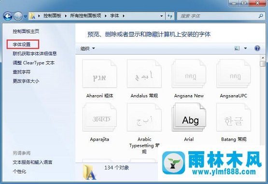Click the search magnifier icon
This screenshot has width=268, height=184.
pos(261,16)
